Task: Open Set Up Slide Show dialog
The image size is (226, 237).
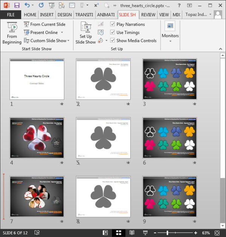Action: pyautogui.click(x=86, y=33)
